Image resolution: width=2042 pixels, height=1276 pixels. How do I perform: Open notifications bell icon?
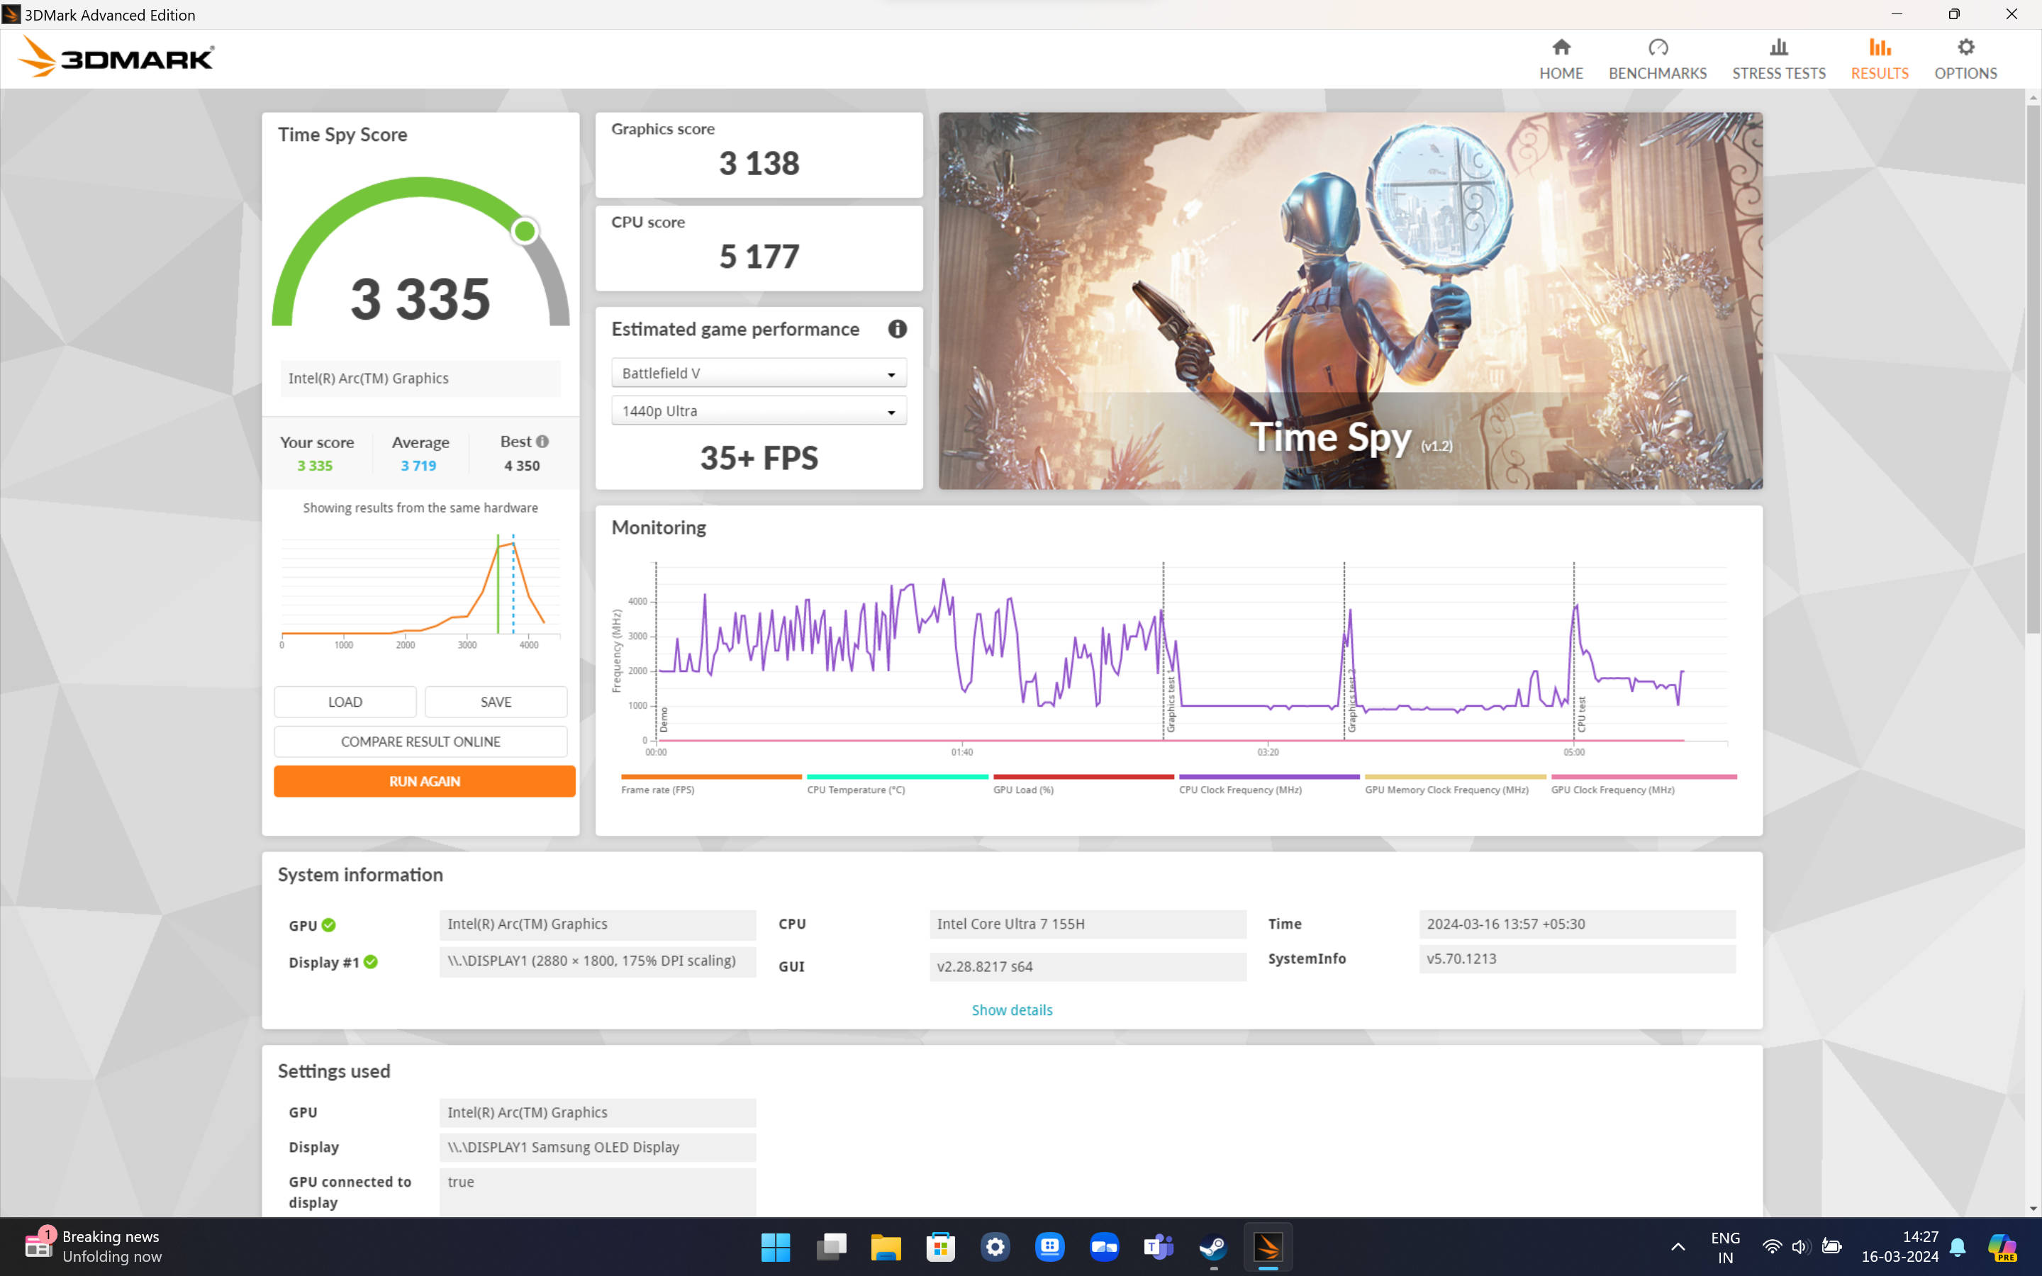click(1958, 1246)
